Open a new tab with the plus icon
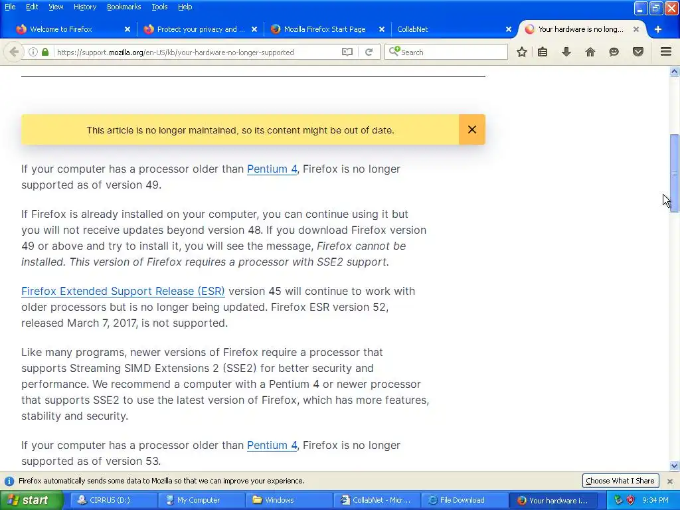 point(658,29)
